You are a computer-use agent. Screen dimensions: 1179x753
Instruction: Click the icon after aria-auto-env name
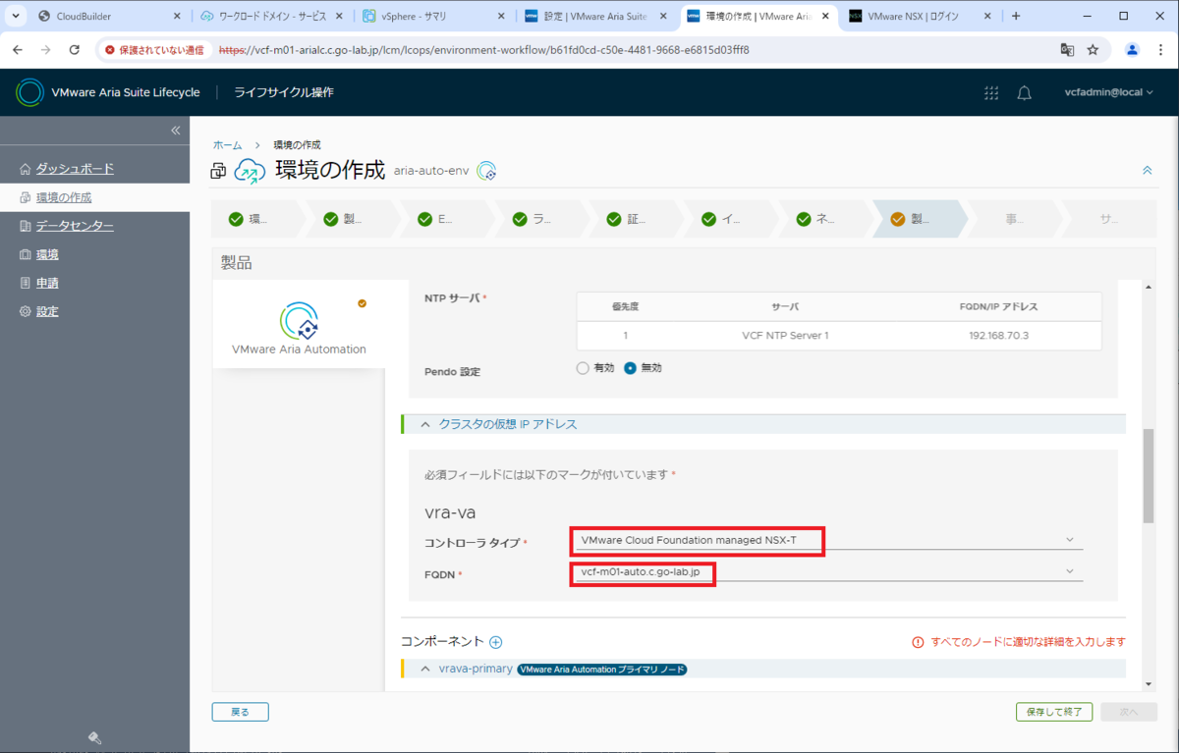[x=486, y=171]
